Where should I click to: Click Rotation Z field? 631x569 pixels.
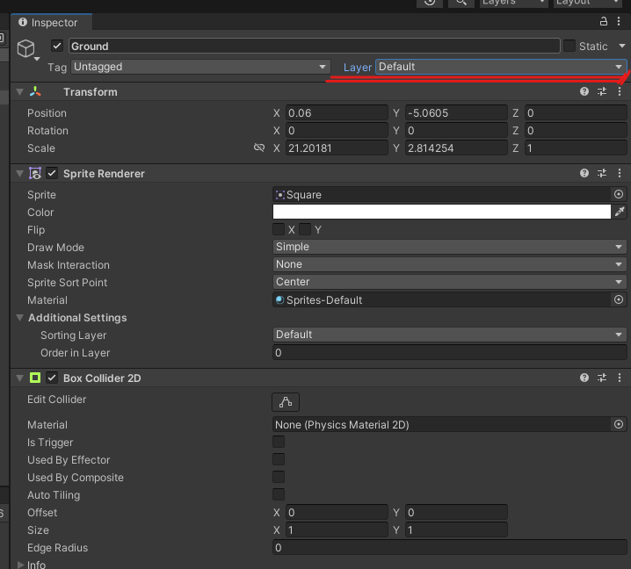[576, 130]
